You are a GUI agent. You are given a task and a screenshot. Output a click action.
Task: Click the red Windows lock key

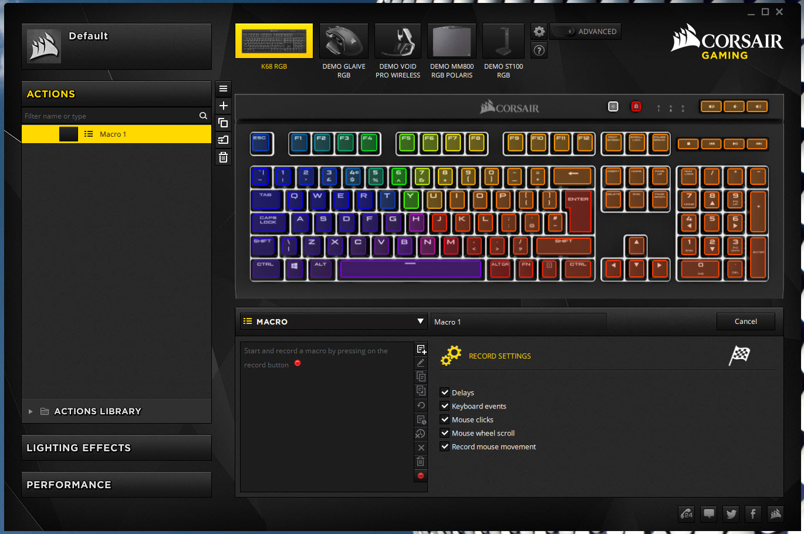coord(636,107)
